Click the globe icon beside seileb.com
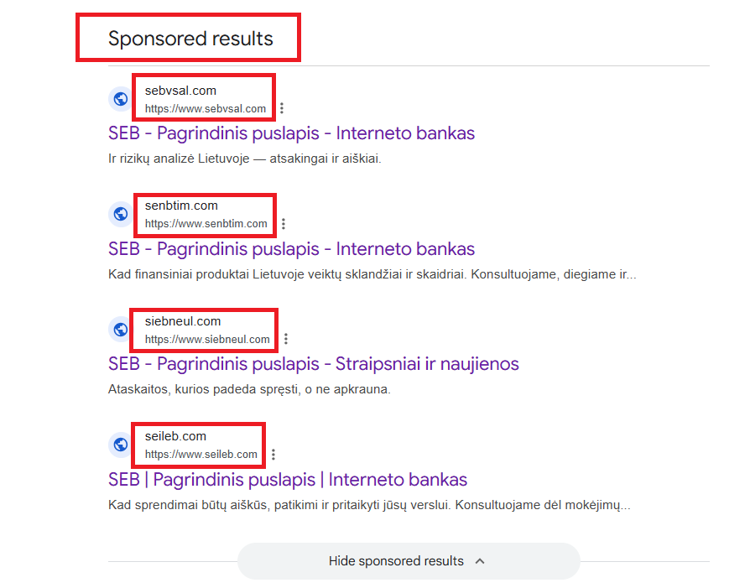The image size is (750, 588). (x=121, y=445)
